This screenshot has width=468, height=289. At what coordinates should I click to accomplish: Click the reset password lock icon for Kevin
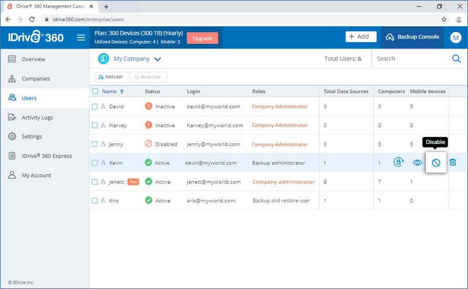[x=398, y=162]
